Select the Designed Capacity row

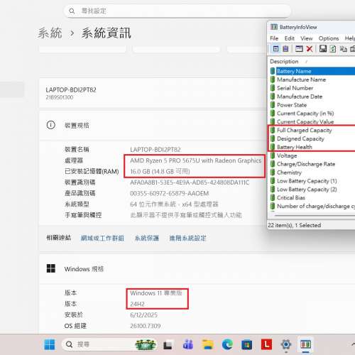click(x=312, y=138)
